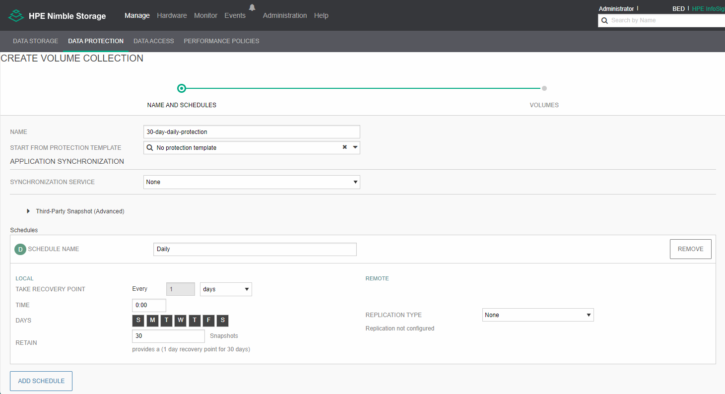Open the Events menu
The width and height of the screenshot is (725, 394).
tap(235, 15)
